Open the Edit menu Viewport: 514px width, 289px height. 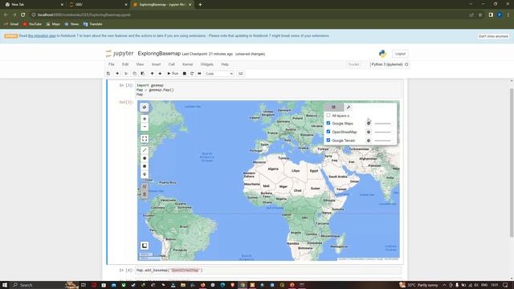(x=125, y=64)
